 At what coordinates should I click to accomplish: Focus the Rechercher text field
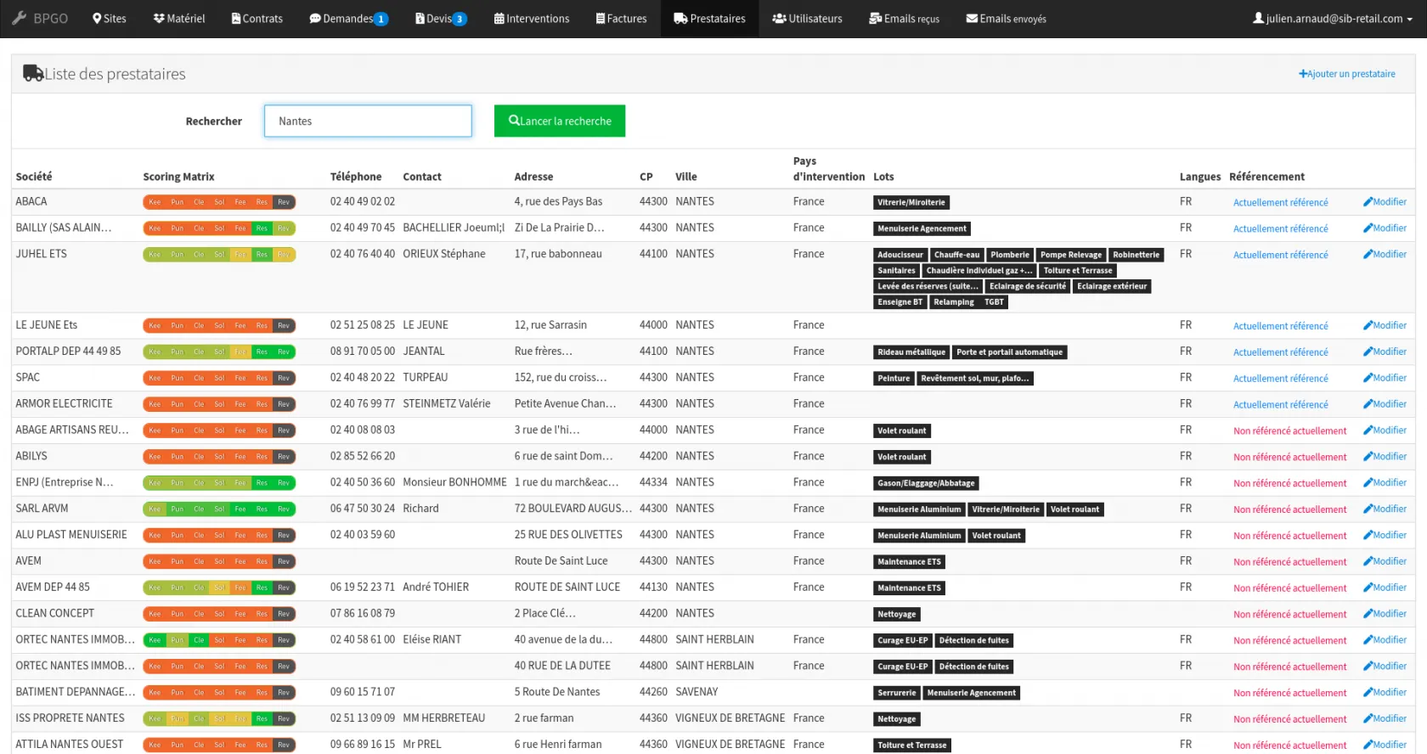coord(368,121)
